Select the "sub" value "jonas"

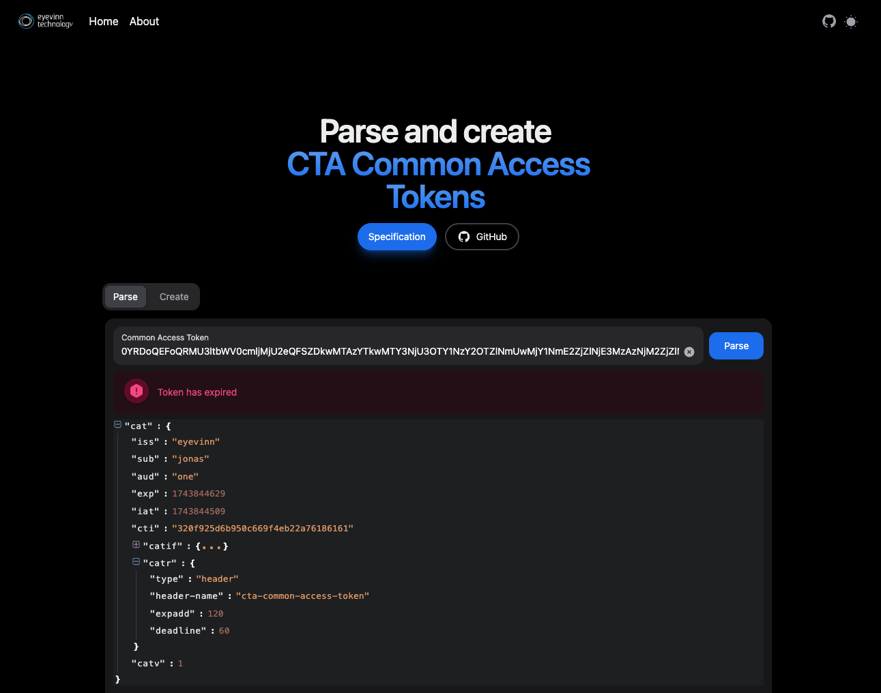190,459
